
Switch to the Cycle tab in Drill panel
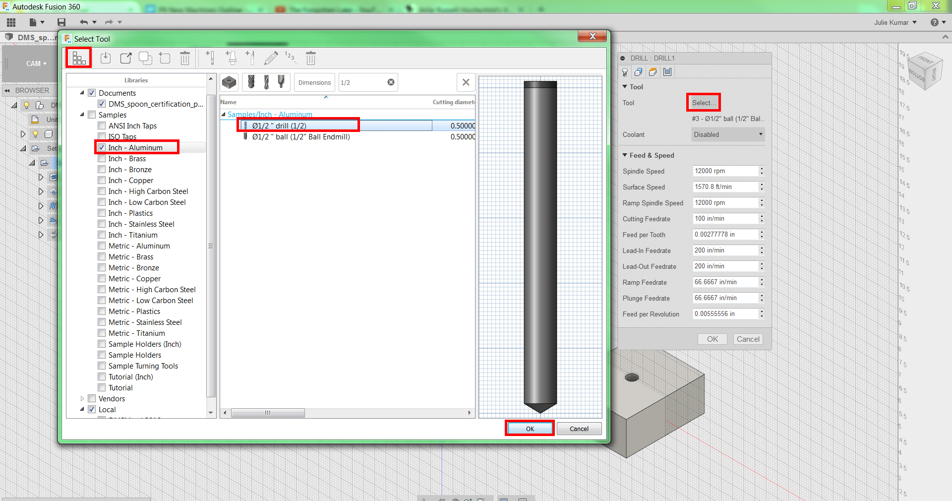[x=667, y=72]
